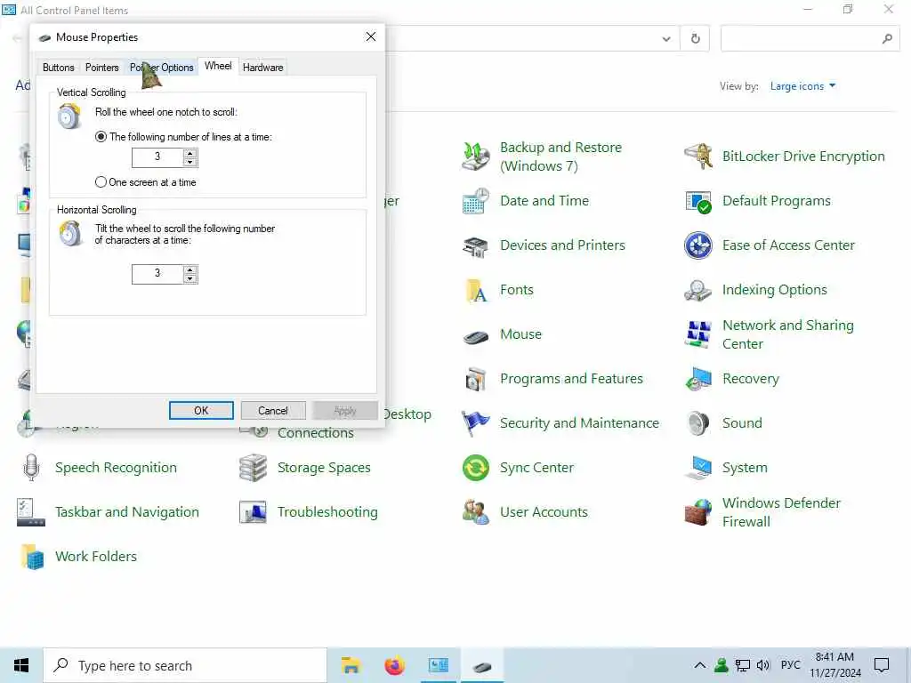
Task: Open the View by Large icons dropdown
Action: pos(802,86)
